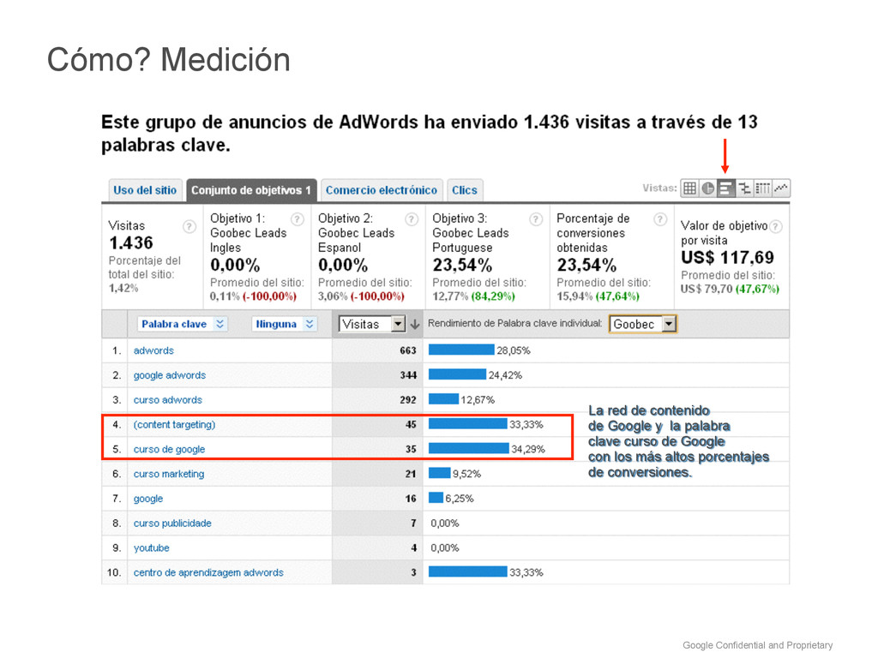Select the pie chart view icon
The image size is (878, 658).
pyautogui.click(x=707, y=188)
